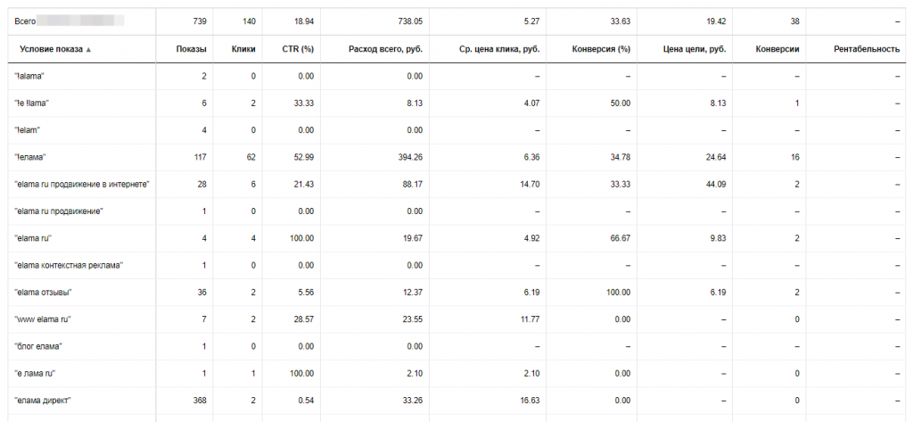Sort by Клики column header
The width and height of the screenshot is (913, 422).
click(243, 50)
